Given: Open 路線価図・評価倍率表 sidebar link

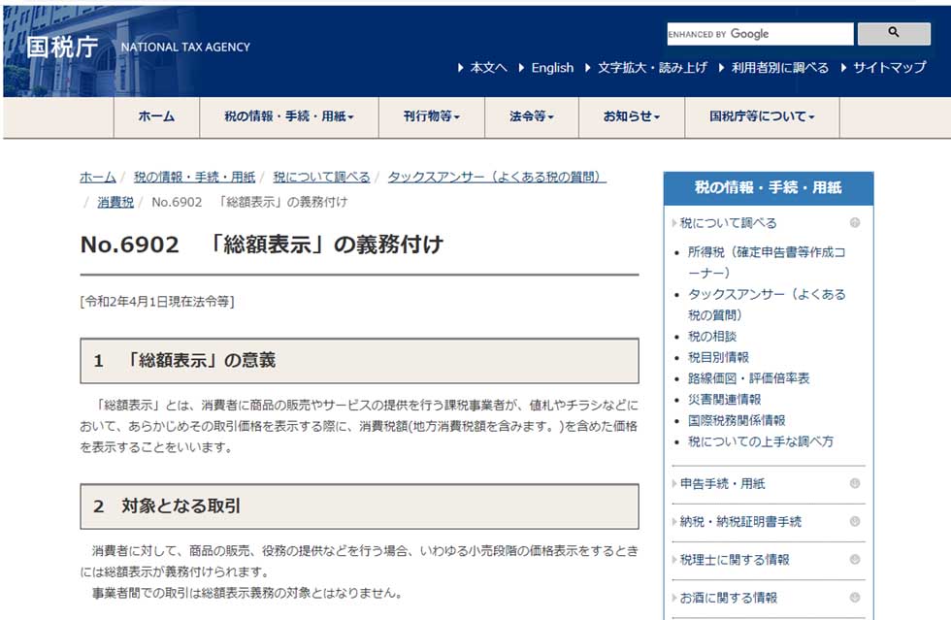Looking at the screenshot, I should pos(748,378).
